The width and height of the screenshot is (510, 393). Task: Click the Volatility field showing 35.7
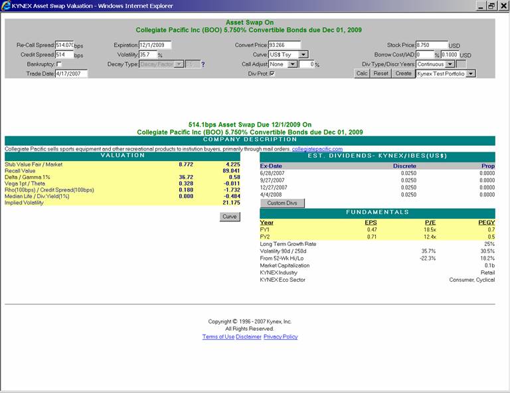point(148,54)
